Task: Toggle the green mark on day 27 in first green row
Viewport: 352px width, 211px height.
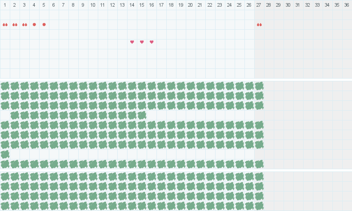Action: (259, 86)
